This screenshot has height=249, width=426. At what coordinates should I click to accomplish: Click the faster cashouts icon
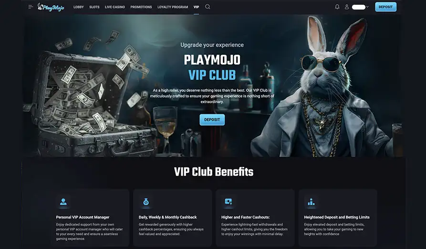coord(229,201)
